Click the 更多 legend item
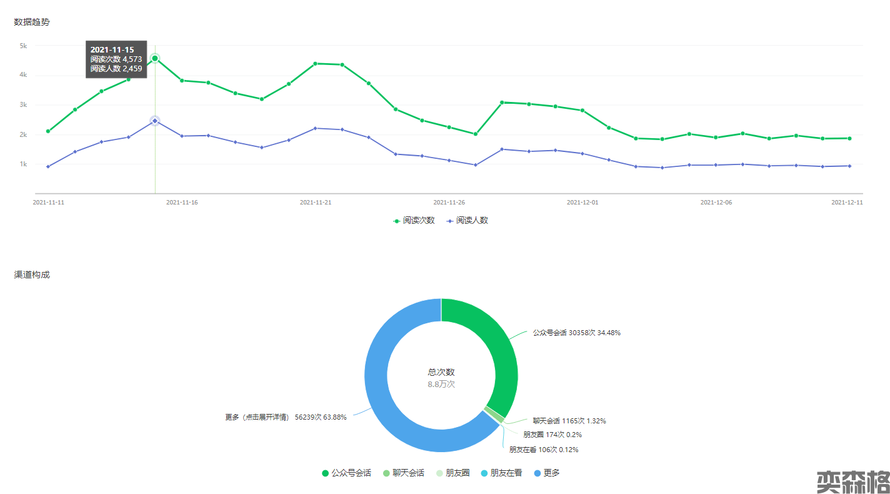 (x=547, y=473)
